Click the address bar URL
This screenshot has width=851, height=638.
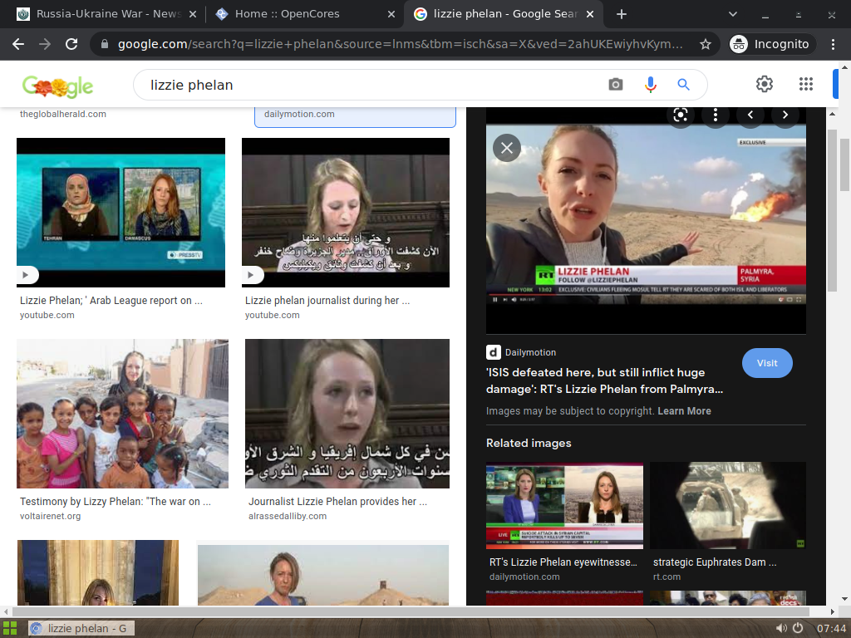pos(400,44)
